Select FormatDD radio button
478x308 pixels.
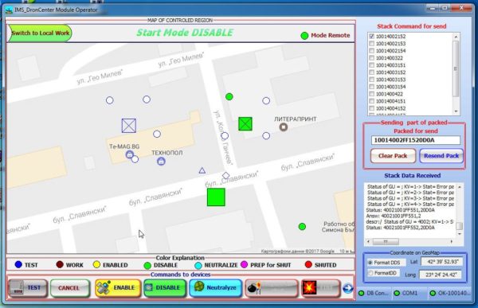370,273
